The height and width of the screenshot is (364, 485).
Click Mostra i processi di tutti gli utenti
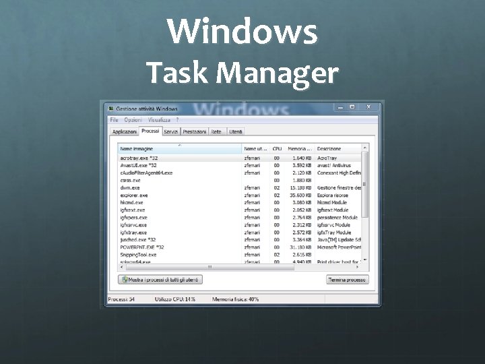160,280
